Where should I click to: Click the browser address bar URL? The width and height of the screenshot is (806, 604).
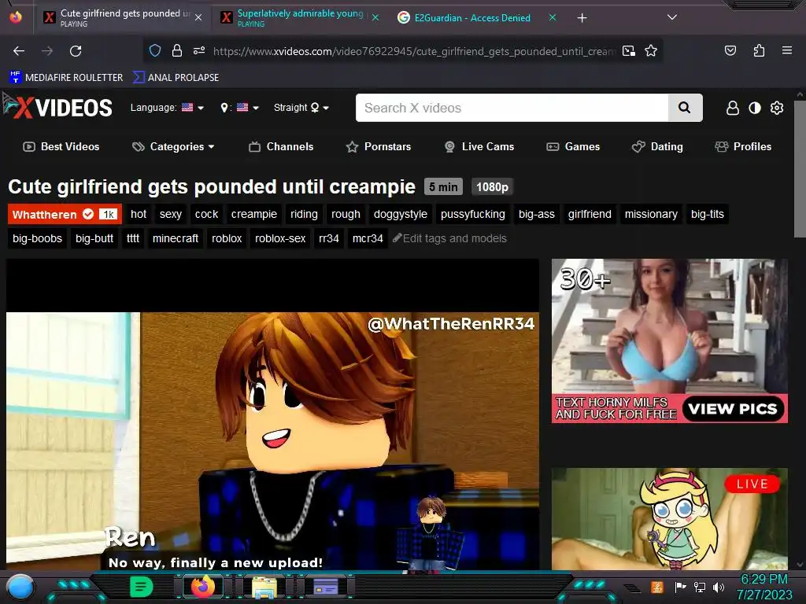tap(414, 51)
